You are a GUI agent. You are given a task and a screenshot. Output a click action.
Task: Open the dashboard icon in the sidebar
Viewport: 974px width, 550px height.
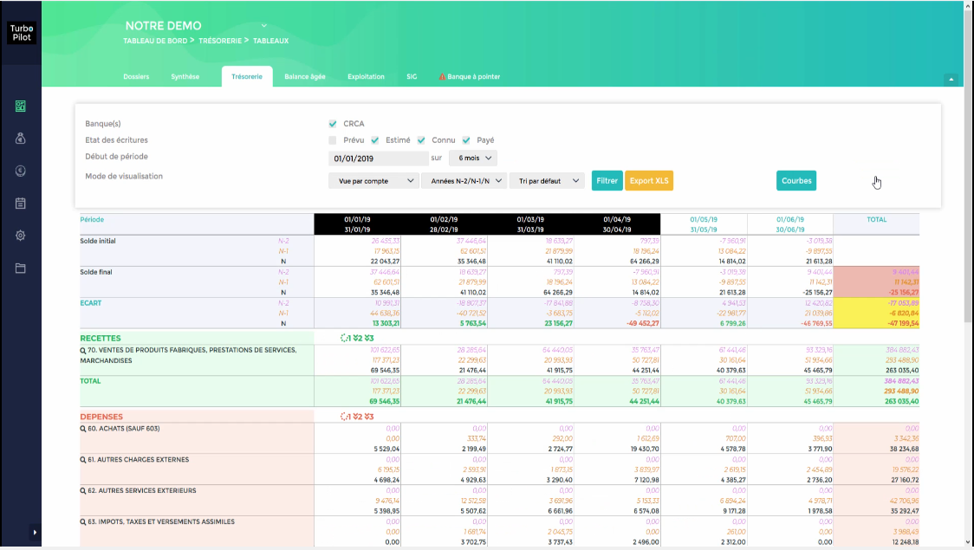(20, 106)
